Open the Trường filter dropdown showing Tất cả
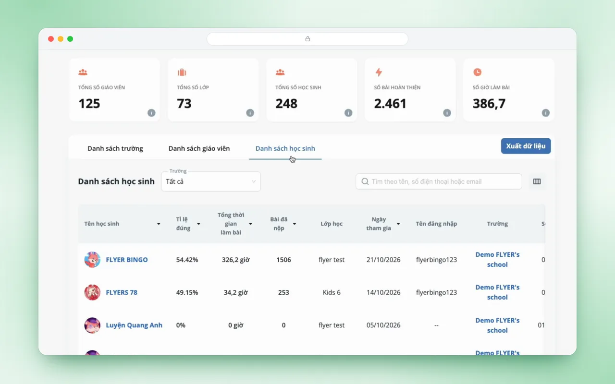 tap(211, 181)
